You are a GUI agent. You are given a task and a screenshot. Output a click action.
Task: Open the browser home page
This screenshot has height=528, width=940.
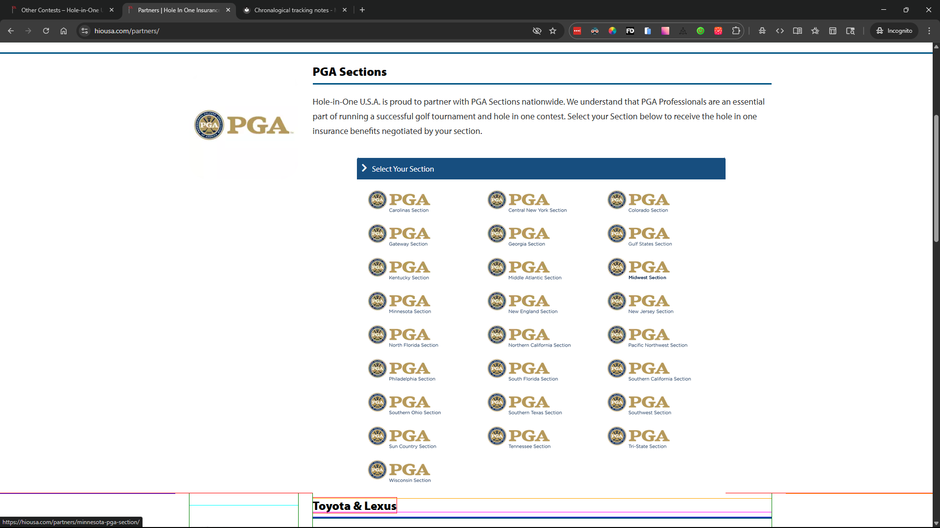(64, 31)
